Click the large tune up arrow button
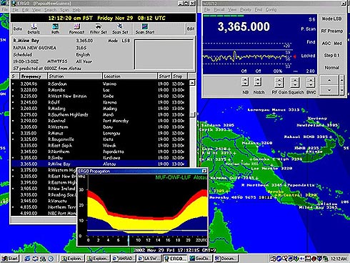Screen dimensions: 350x263 pos(329,80)
